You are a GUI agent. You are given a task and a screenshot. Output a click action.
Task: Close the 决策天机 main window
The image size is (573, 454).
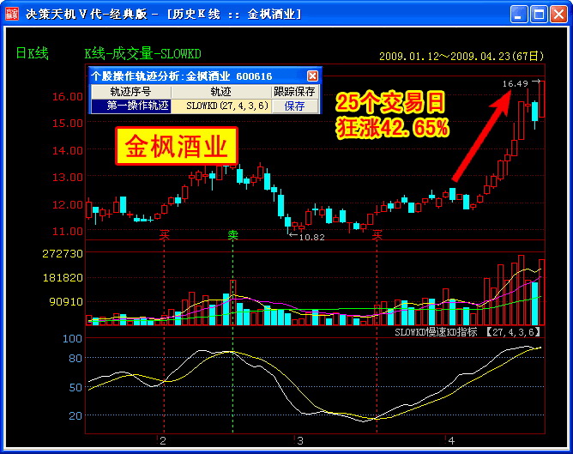point(558,15)
